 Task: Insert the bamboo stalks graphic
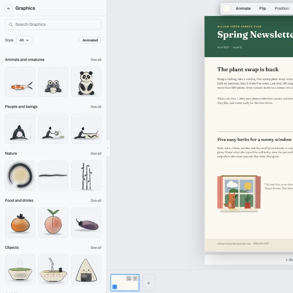pos(86,176)
